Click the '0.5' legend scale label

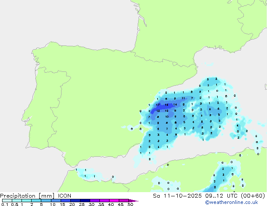coord(14,204)
